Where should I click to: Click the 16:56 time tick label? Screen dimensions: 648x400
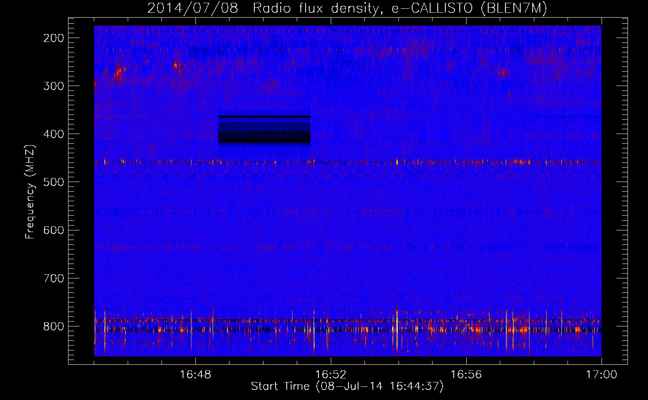tap(466, 375)
